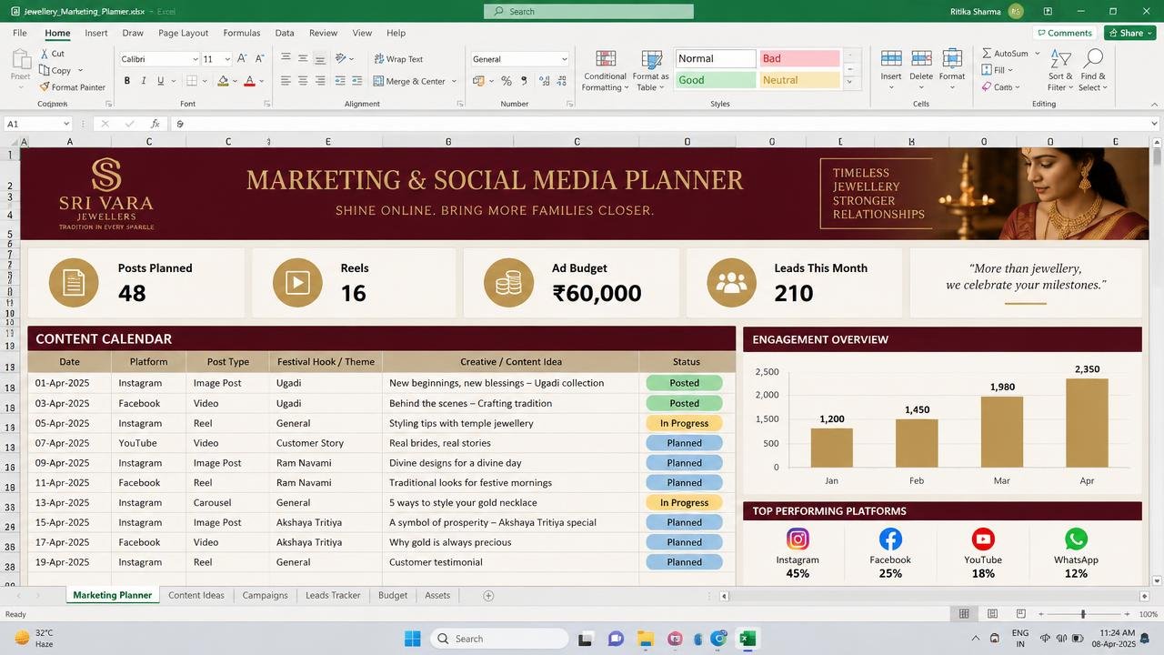The width and height of the screenshot is (1164, 655).
Task: Toggle Middle Align
Action: 303,59
